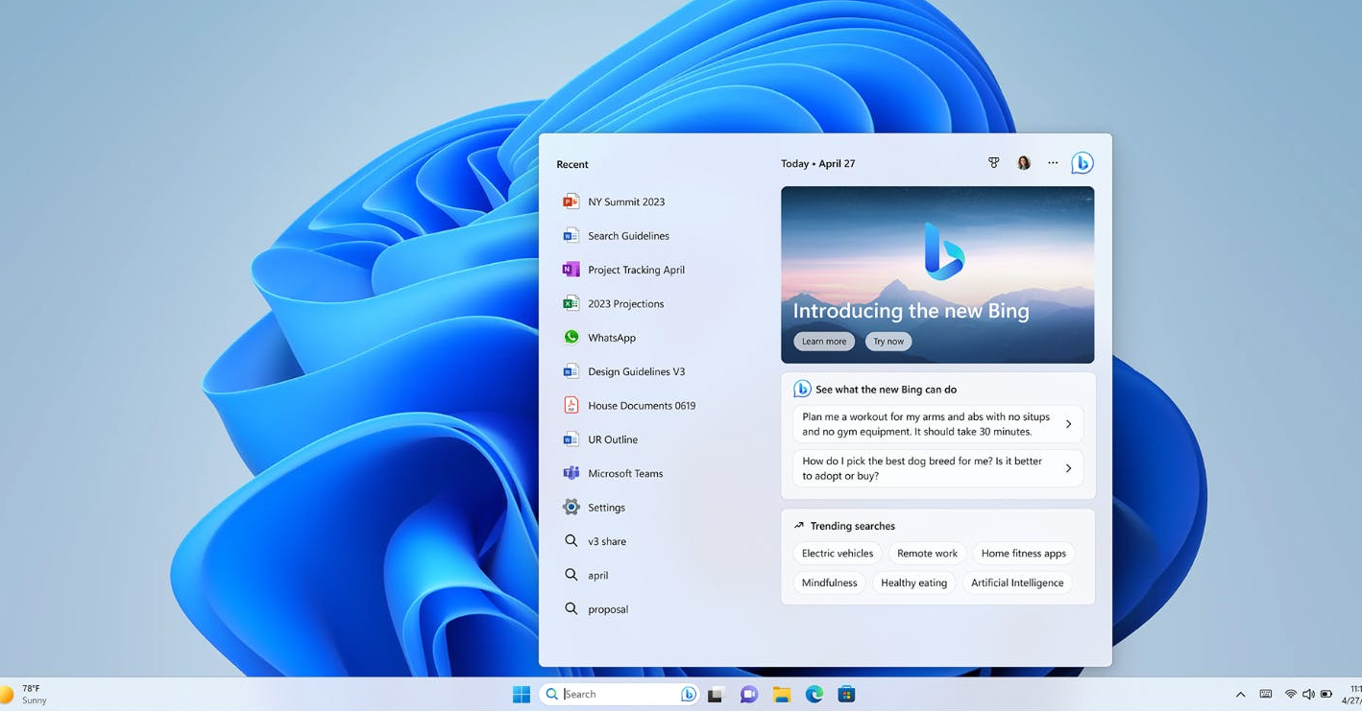Expand the workout plan suggestion arrow
Viewport: 1362px width, 712px height.
click(1068, 424)
